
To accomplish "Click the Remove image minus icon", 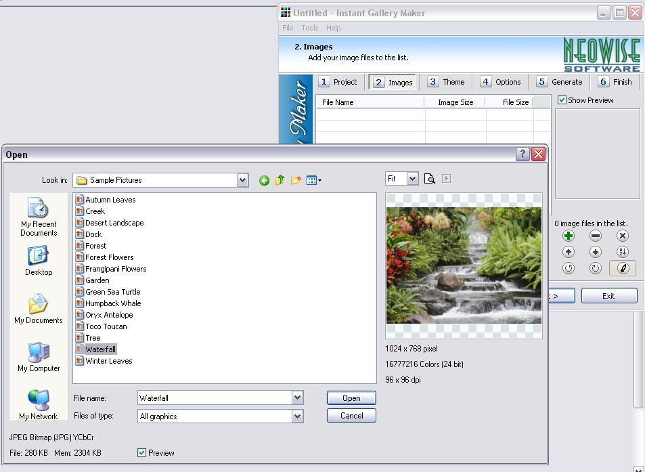I will click(x=596, y=236).
